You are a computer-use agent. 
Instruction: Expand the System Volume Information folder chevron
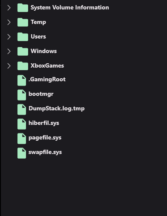9,8
